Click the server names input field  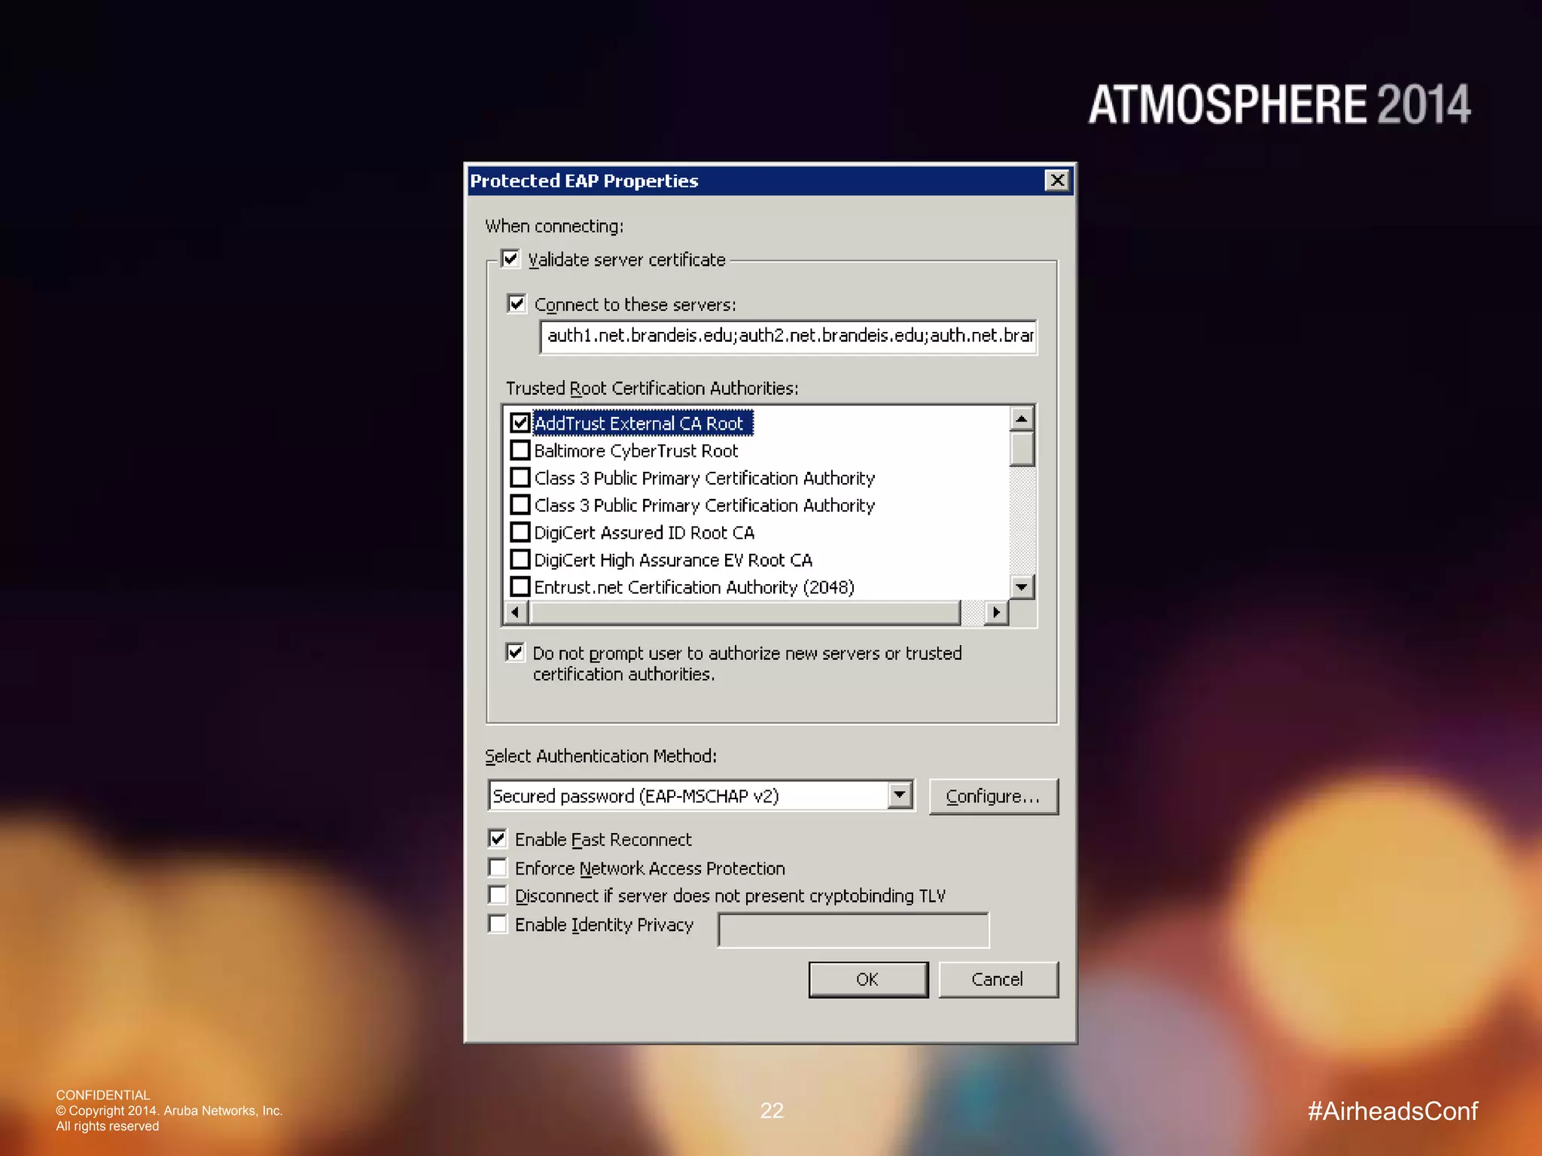pyautogui.click(x=788, y=336)
